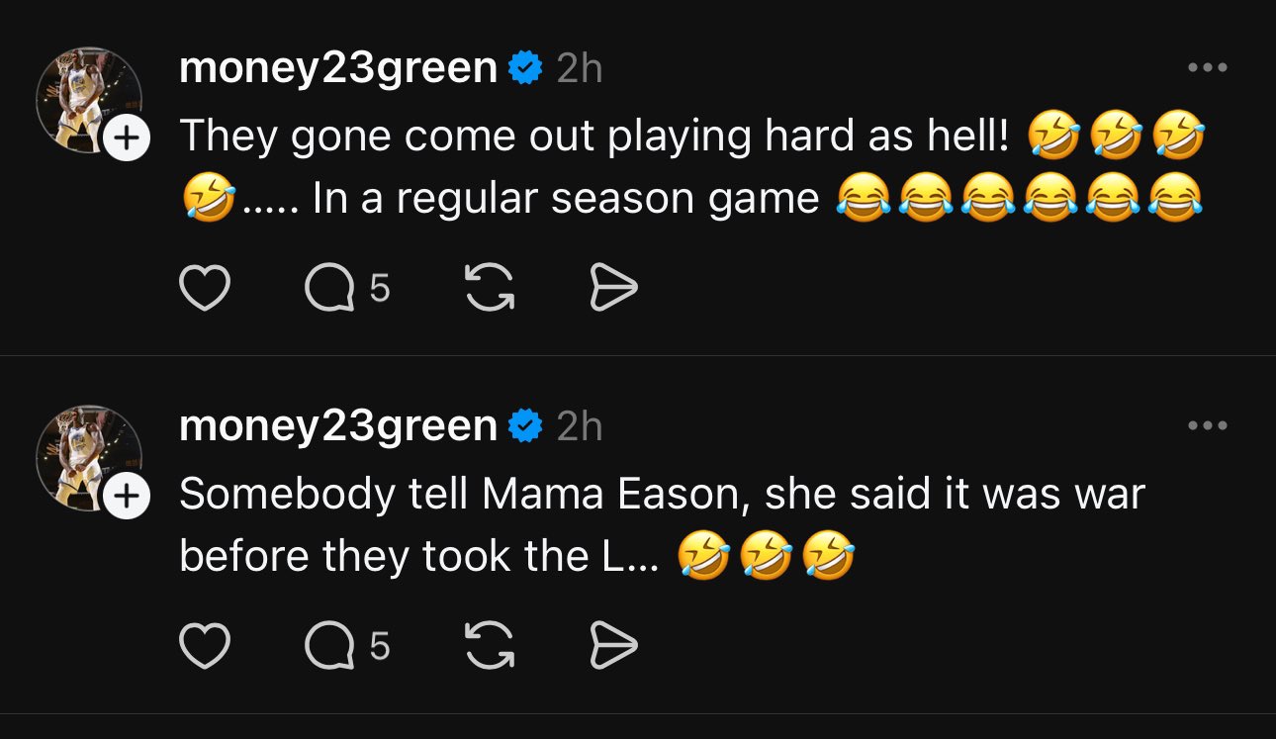Share the first post via the send icon

pos(613,289)
